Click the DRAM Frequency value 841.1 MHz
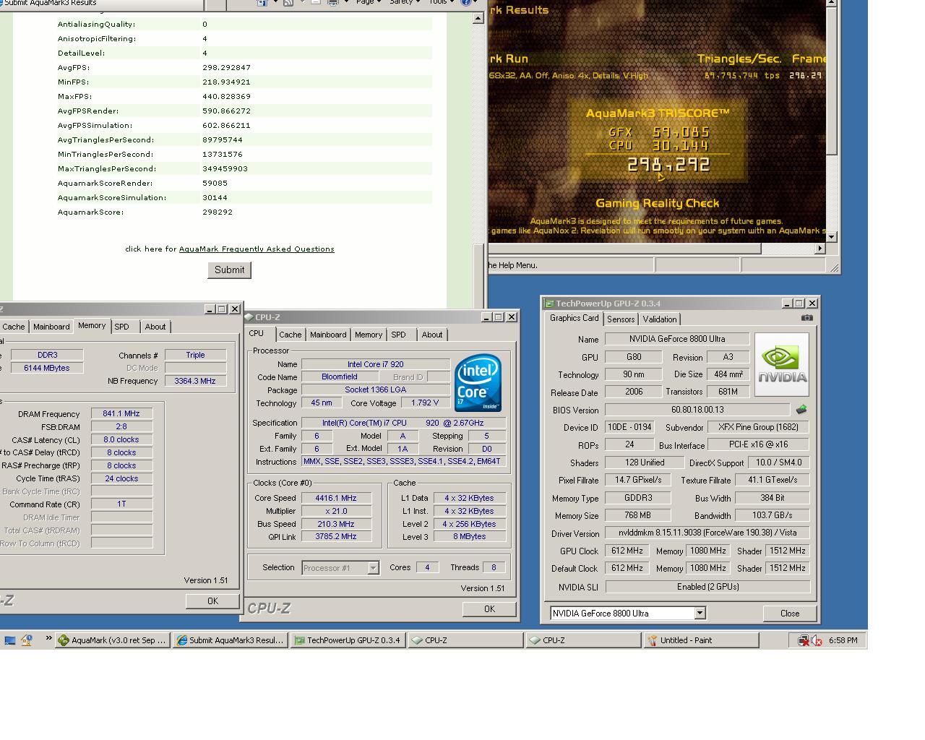This screenshot has width=925, height=740. [121, 414]
